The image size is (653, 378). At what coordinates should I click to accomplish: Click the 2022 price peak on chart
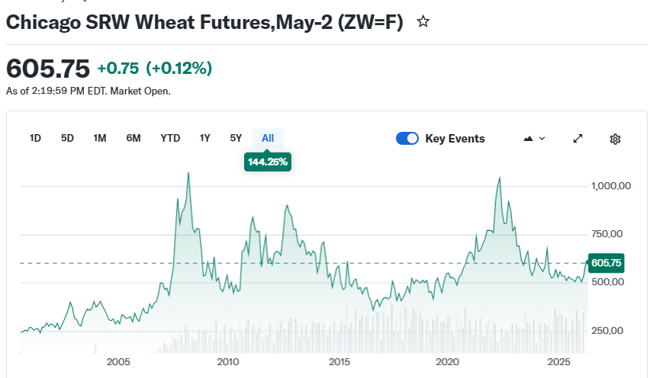click(500, 178)
